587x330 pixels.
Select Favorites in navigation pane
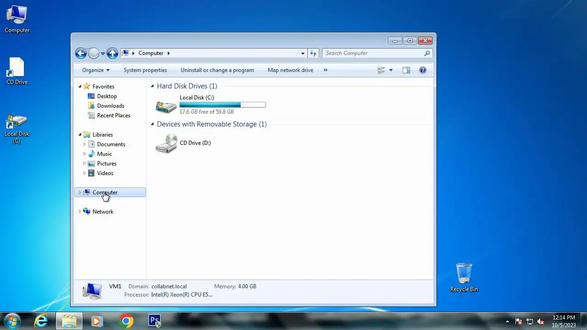pyautogui.click(x=103, y=86)
